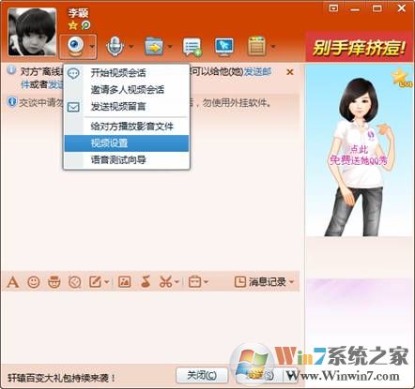
Task: Click the font letter A icon
Action: (x=13, y=282)
